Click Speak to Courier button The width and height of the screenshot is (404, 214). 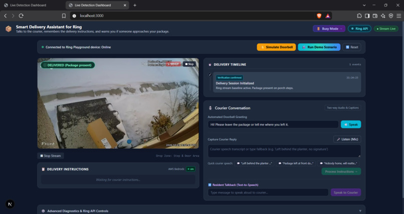(346, 192)
